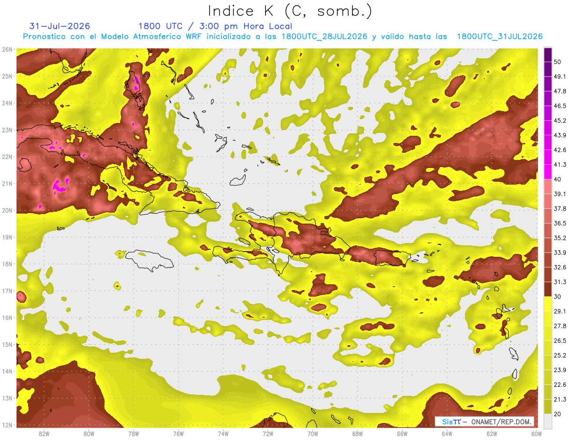This screenshot has width=570, height=440.
Task: Click the longitude label "82W"
Action: [x=44, y=434]
